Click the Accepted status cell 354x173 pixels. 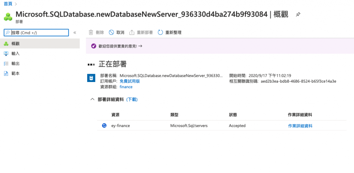pos(237,126)
